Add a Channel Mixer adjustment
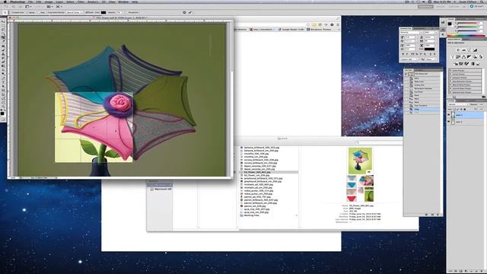This screenshot has width=487, height=274. pyautogui.click(x=480, y=57)
